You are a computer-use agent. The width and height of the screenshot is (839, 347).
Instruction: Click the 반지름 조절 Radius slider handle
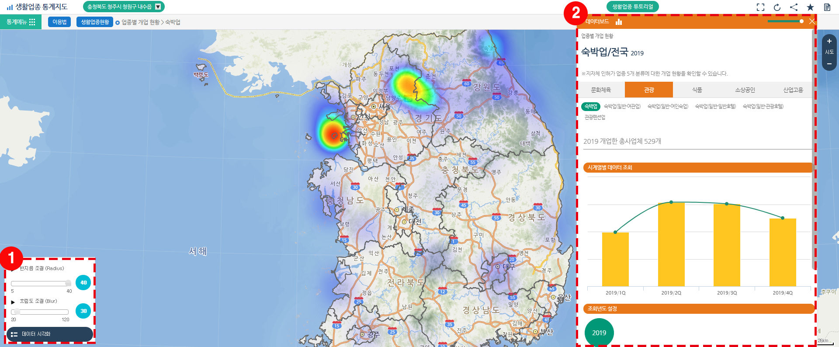coord(68,283)
